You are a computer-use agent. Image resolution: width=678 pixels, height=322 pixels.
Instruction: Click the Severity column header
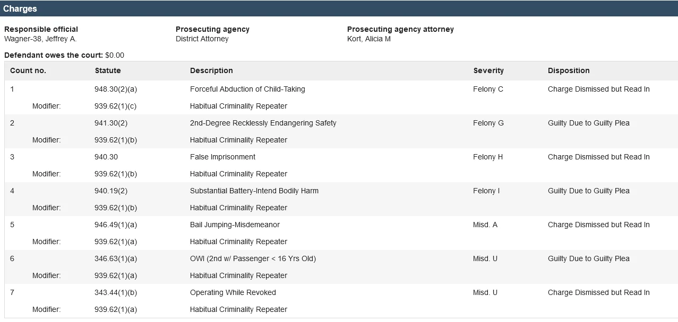(488, 70)
